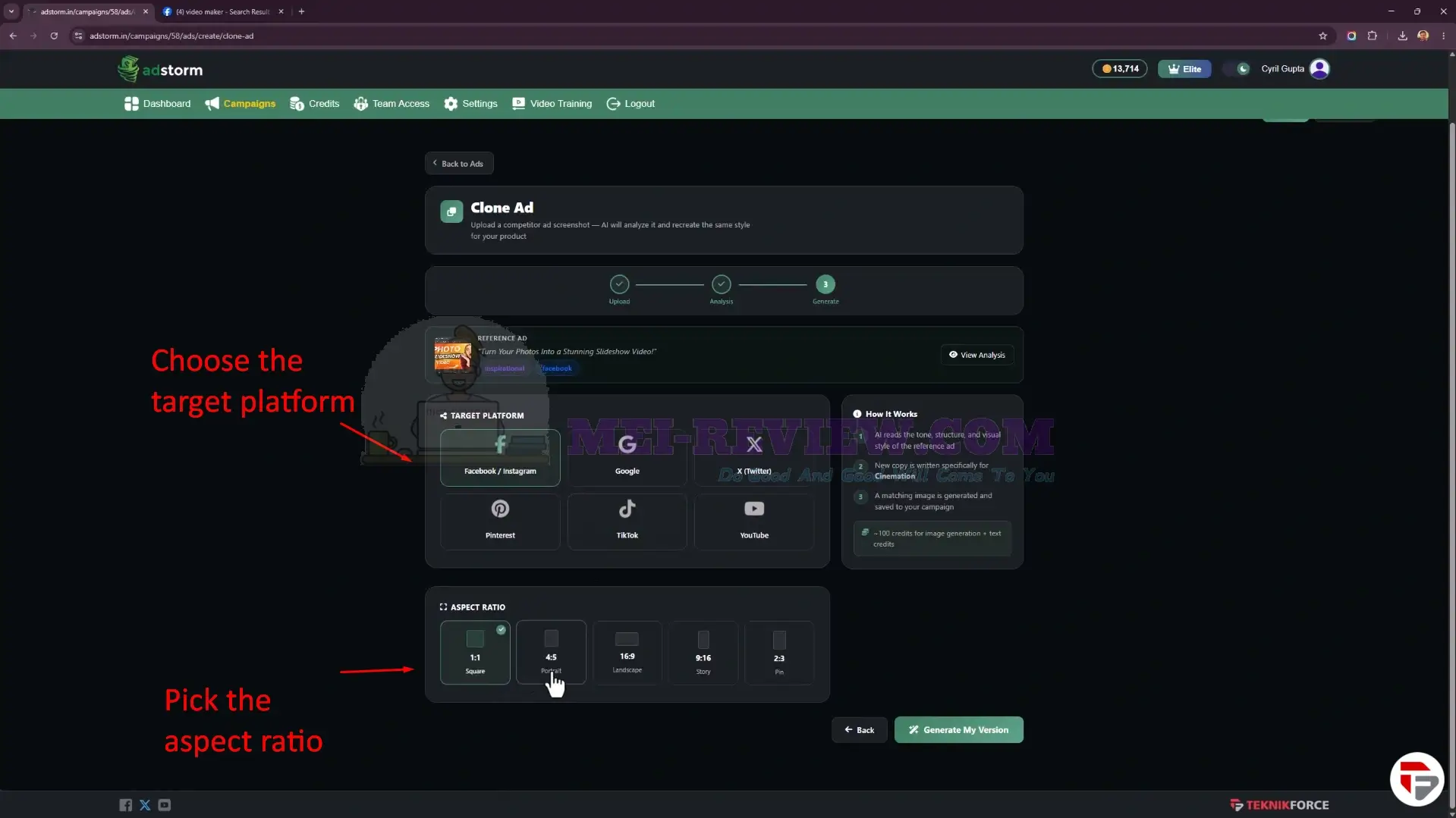Select 9:16 Story aspect ratio
Screen dimensions: 1456x818
coord(703,652)
